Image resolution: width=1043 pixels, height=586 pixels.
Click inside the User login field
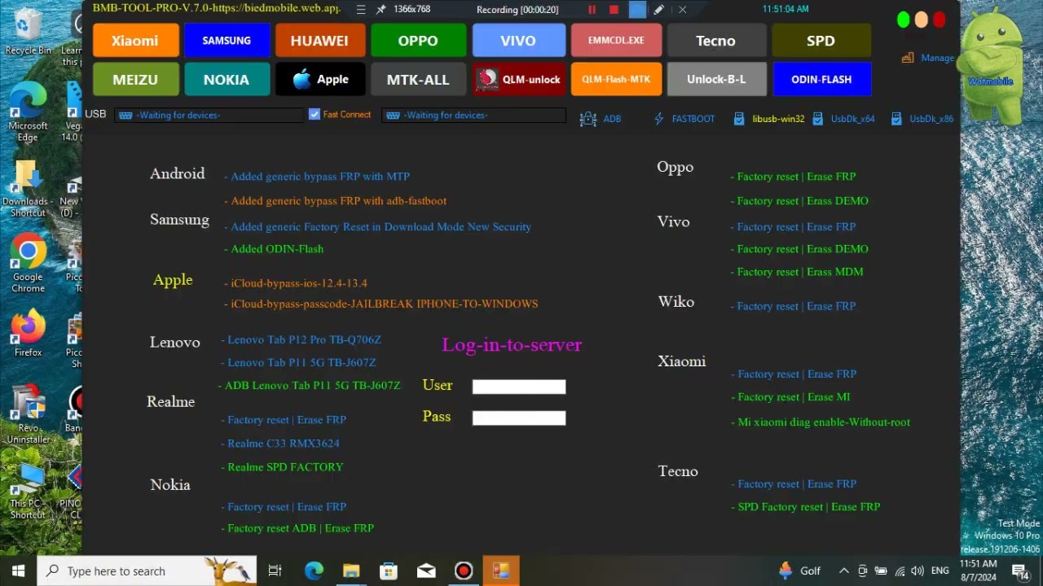point(519,386)
